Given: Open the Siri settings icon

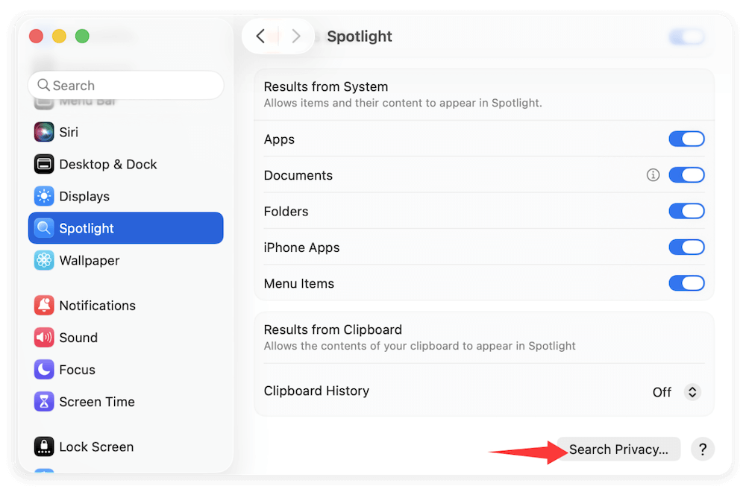Looking at the screenshot, I should (x=43, y=132).
